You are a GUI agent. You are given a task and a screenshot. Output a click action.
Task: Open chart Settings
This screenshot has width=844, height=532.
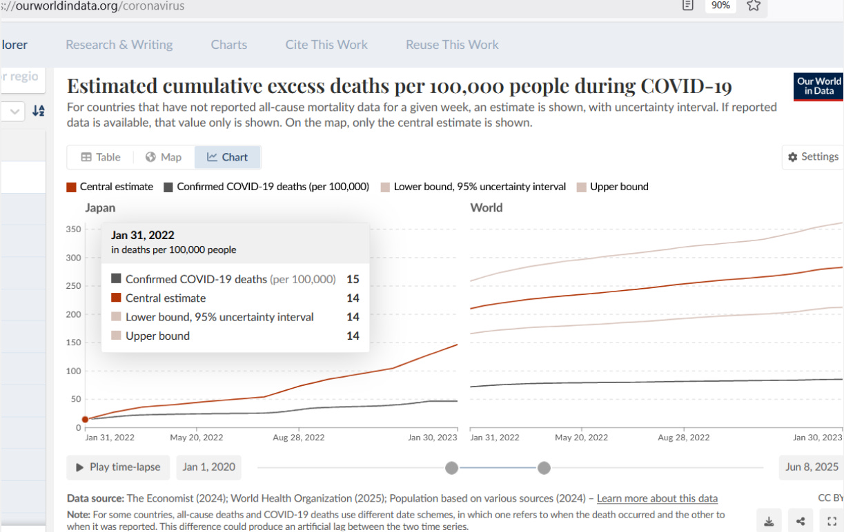click(813, 157)
